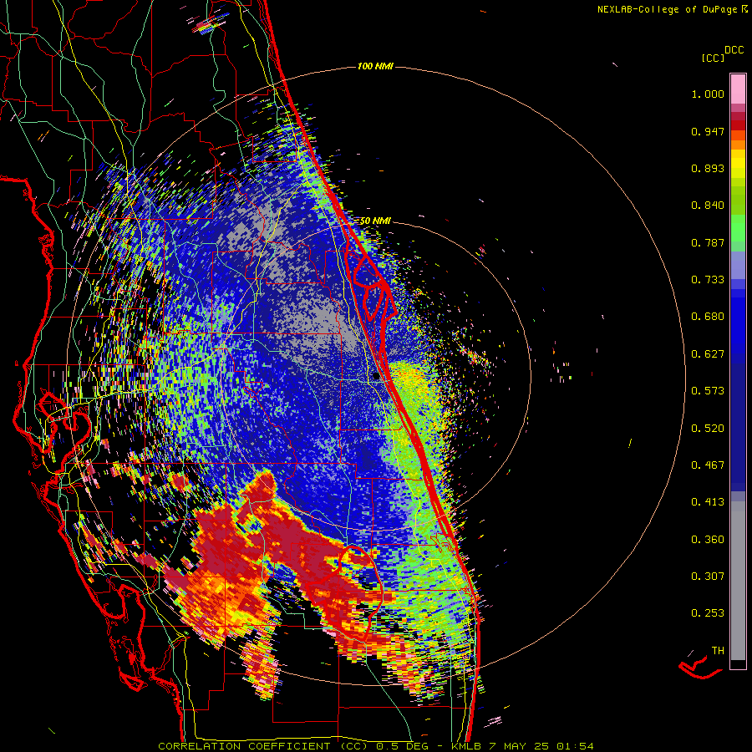
Task: Click the CORRELATION COEFFICIENT (CC) product title
Action: pos(263,746)
